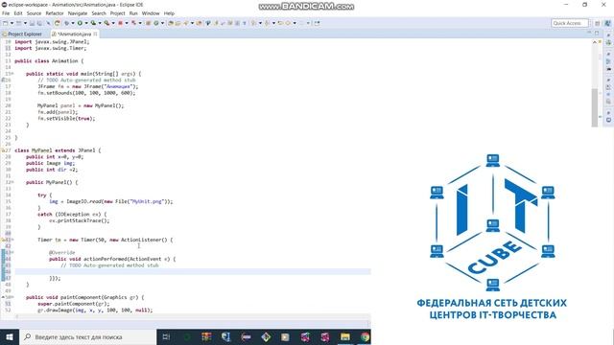Click the New Java Class green C icon
Screen dimensions: 614x345
(x=155, y=23)
